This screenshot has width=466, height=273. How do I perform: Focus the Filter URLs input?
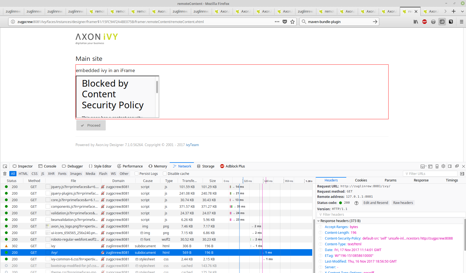point(430,174)
